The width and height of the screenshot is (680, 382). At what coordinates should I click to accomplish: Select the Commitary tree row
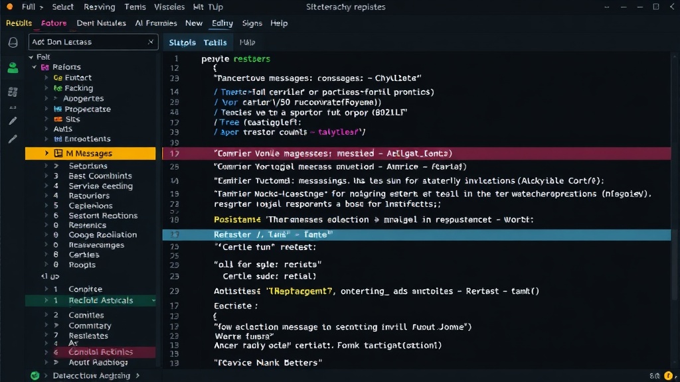tap(90, 326)
